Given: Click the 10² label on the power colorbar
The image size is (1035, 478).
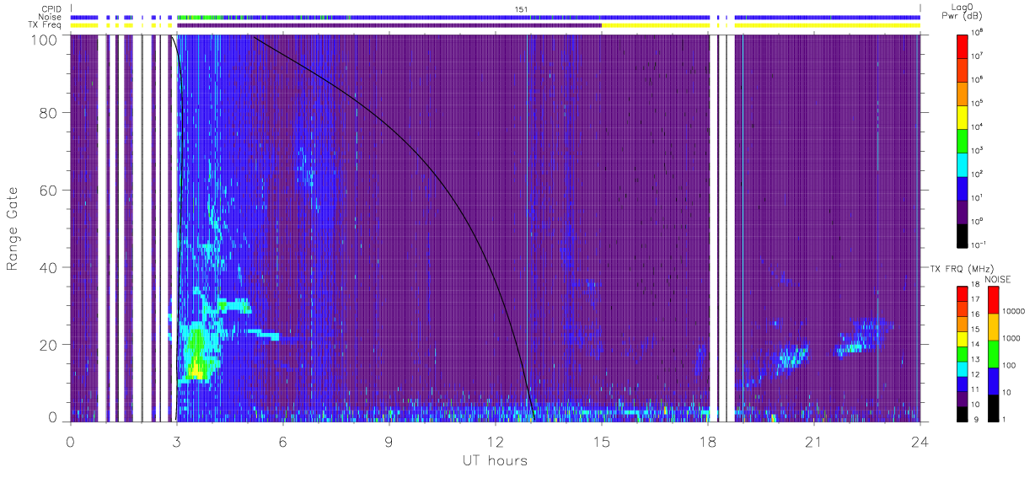Looking at the screenshot, I should pos(977,174).
